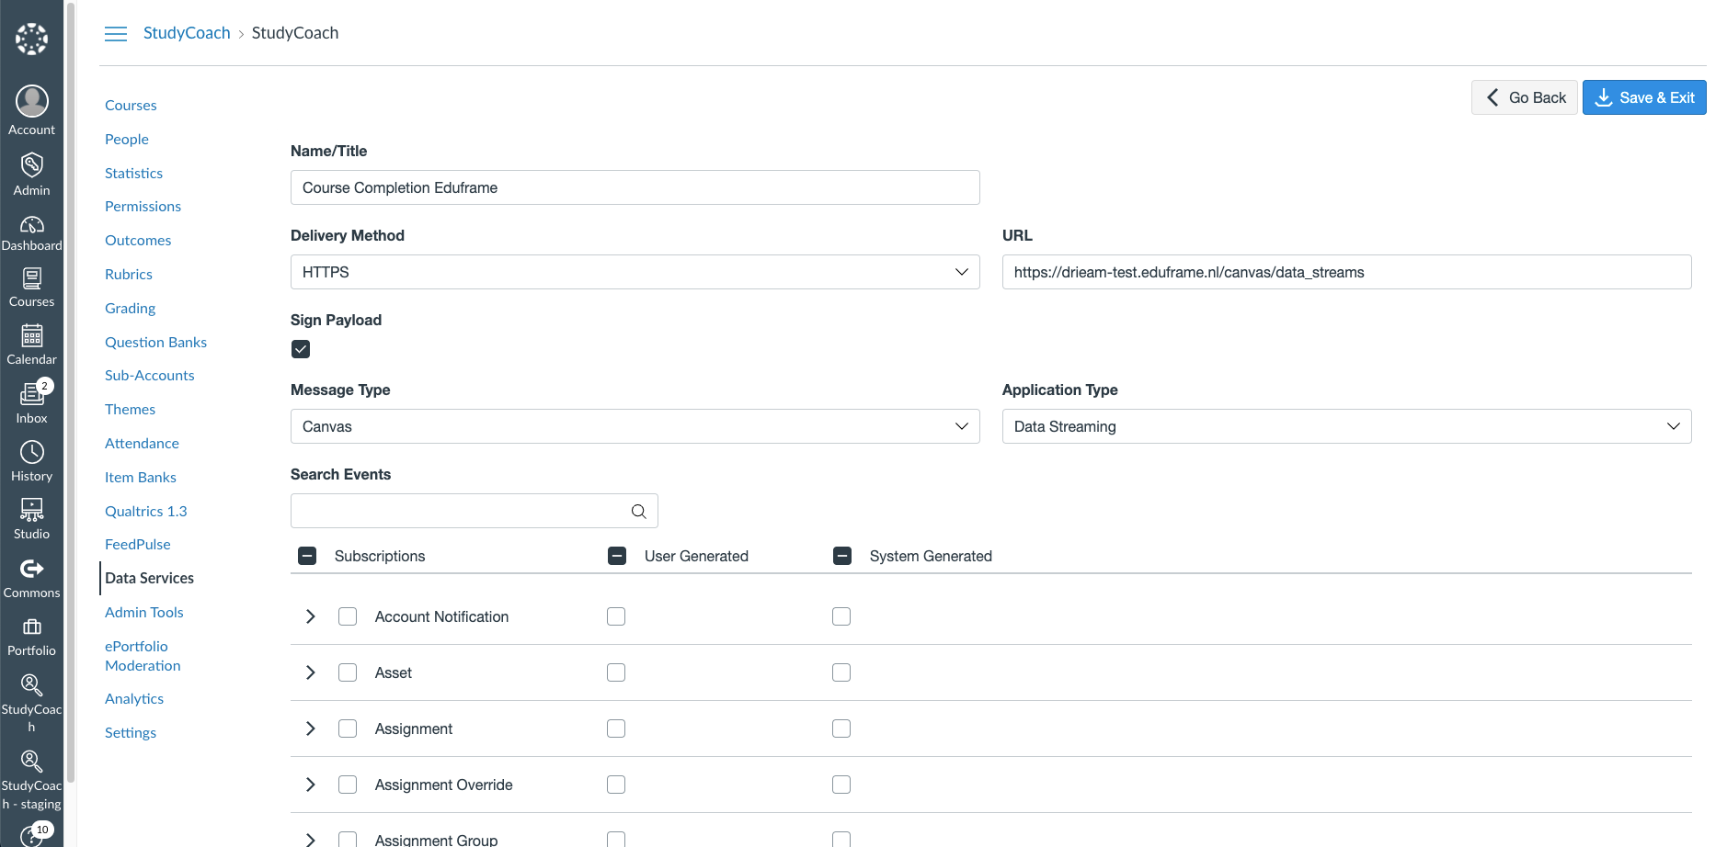
Task: Check Assignment User Generated checkbox
Action: (x=616, y=728)
